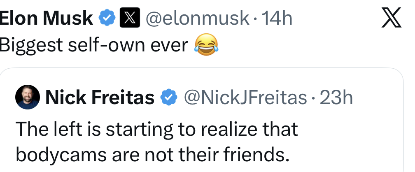Click Nick Freitas's blue verified checkmark
The image size is (415, 172).
pos(168,98)
